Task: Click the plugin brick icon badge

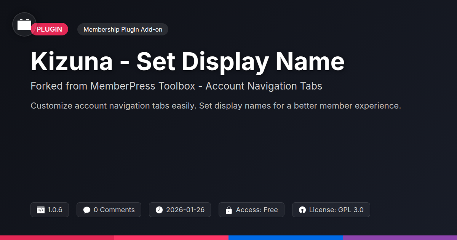Action: pyautogui.click(x=24, y=24)
